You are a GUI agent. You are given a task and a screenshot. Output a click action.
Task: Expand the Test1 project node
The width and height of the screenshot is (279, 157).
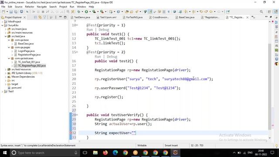2,91
